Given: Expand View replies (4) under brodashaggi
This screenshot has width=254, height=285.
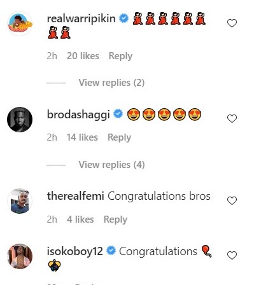Looking at the screenshot, I should coord(111,165).
